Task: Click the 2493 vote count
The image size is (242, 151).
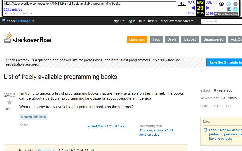Action: [x=10, y=95]
